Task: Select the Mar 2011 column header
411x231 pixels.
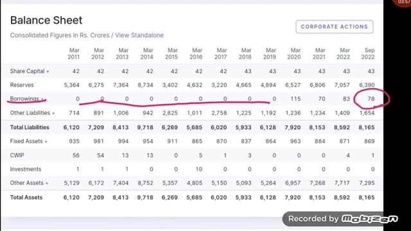Action: click(x=74, y=54)
